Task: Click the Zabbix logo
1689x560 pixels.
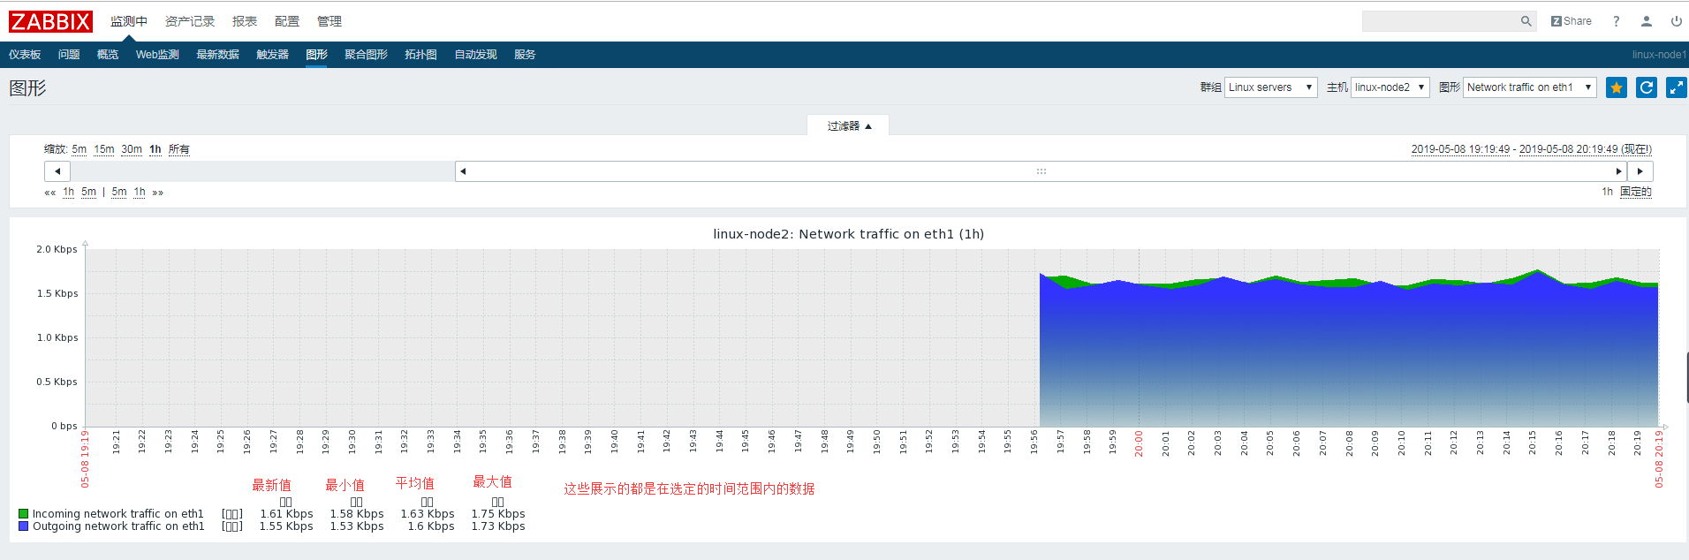Action: pos(50,21)
